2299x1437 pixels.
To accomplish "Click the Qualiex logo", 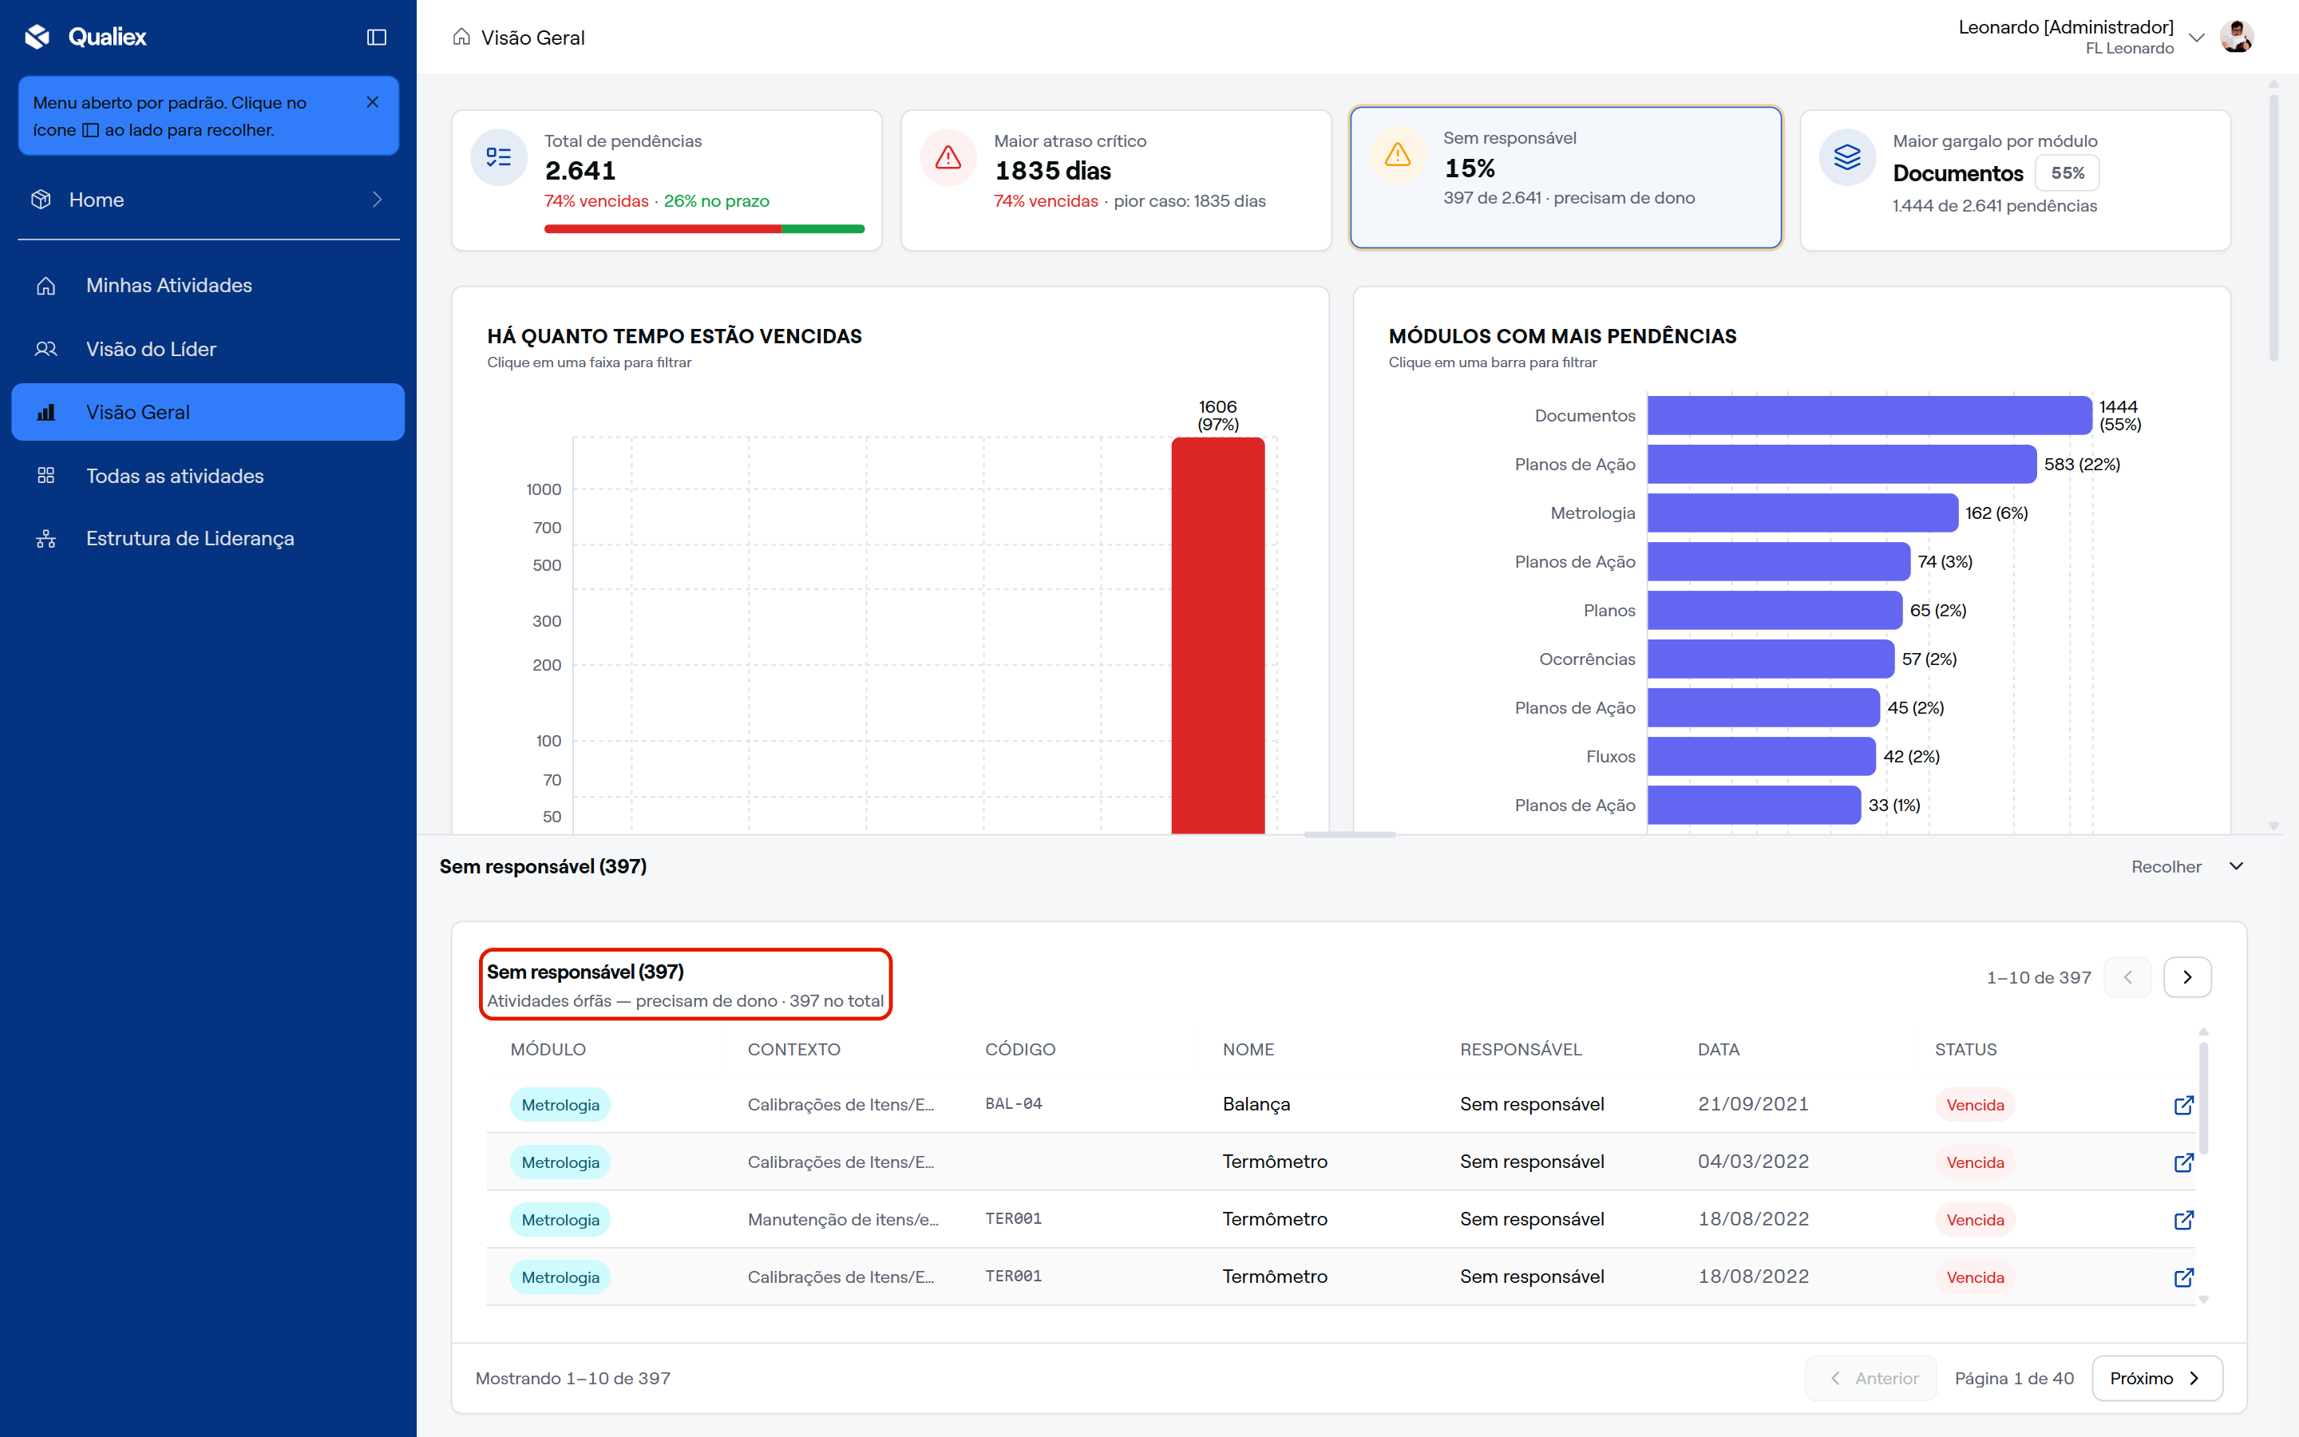I will coord(85,37).
